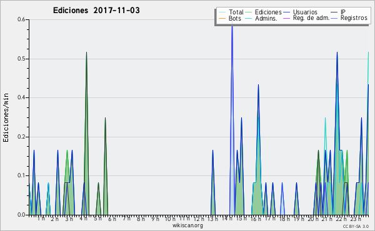Click the Total legend color line

(x=222, y=12)
